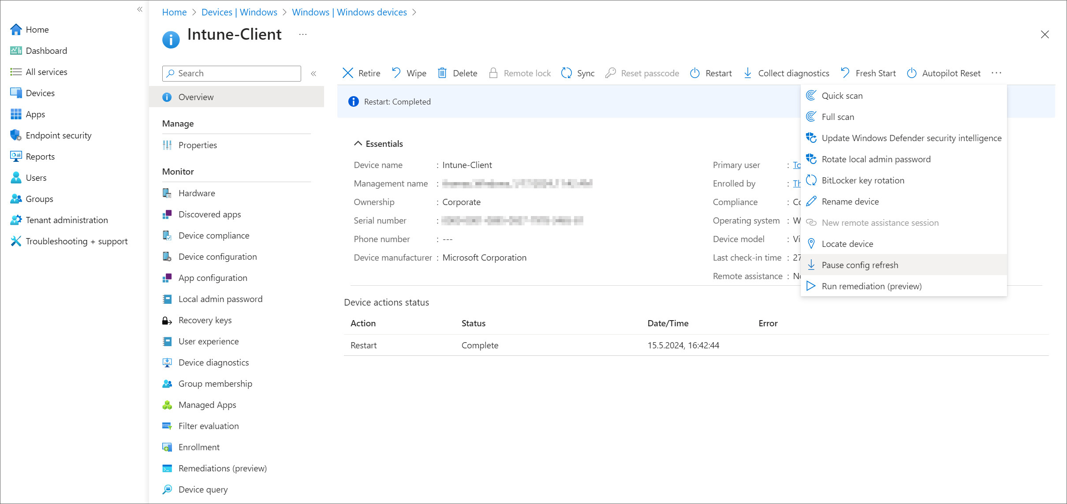Choose Pause config refresh
Screen dimensions: 1067x504
(904, 265)
